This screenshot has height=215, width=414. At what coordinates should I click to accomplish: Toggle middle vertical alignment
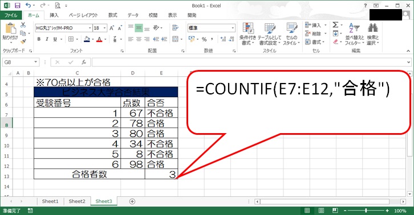(x=139, y=28)
